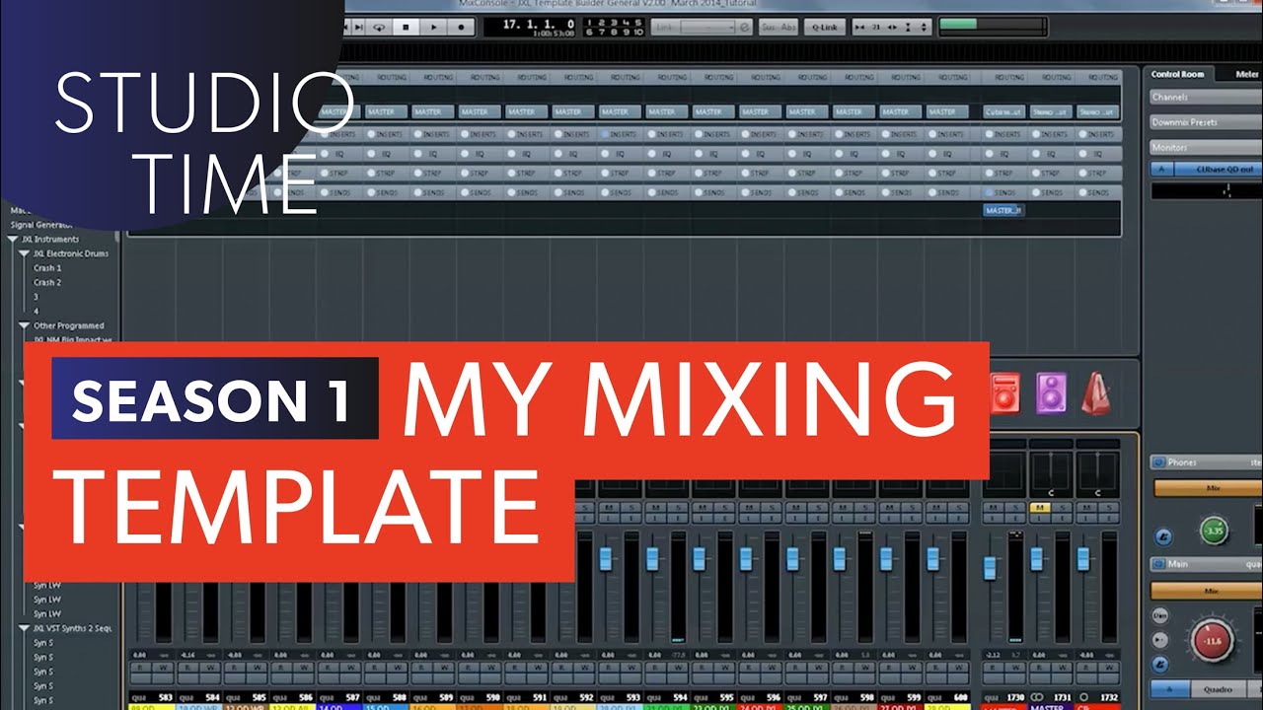Switch to the Meter tab
The height and width of the screenshot is (710, 1263).
[1246, 74]
